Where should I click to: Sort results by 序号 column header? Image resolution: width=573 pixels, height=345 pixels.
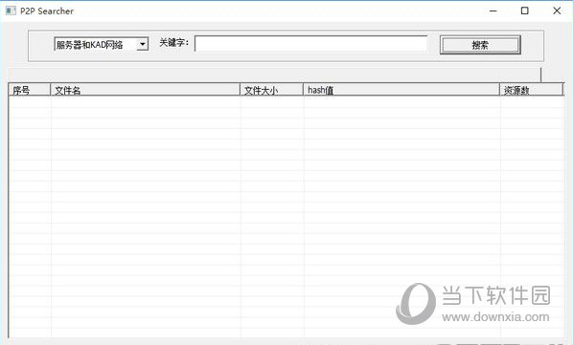30,90
